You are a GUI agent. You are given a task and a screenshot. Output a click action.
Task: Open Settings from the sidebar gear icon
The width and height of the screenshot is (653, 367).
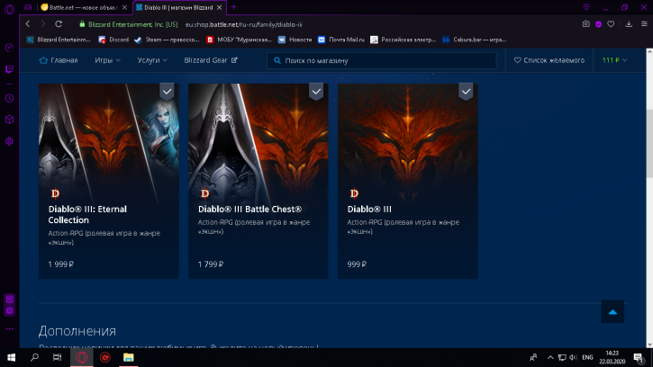click(9, 141)
